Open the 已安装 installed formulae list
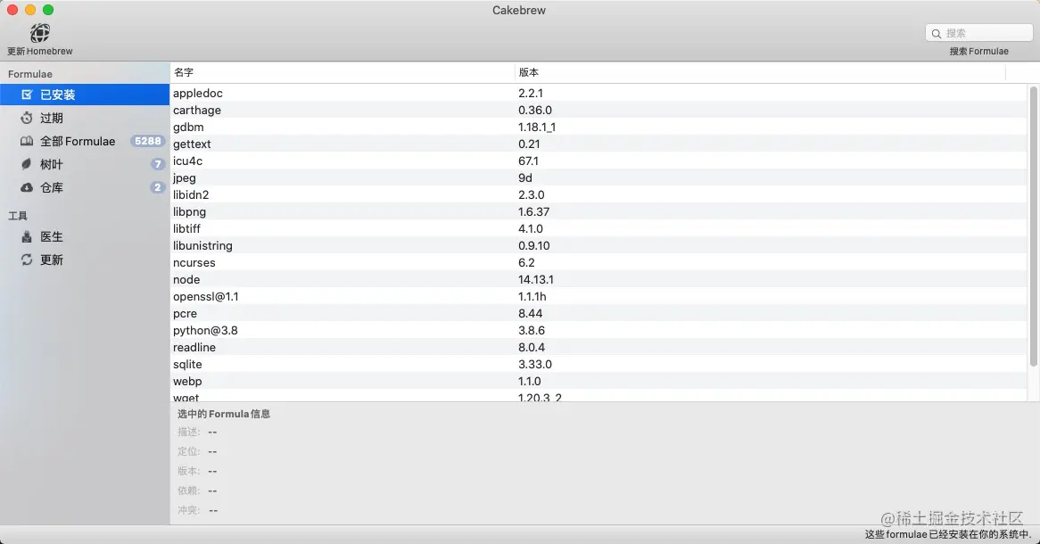 point(85,95)
